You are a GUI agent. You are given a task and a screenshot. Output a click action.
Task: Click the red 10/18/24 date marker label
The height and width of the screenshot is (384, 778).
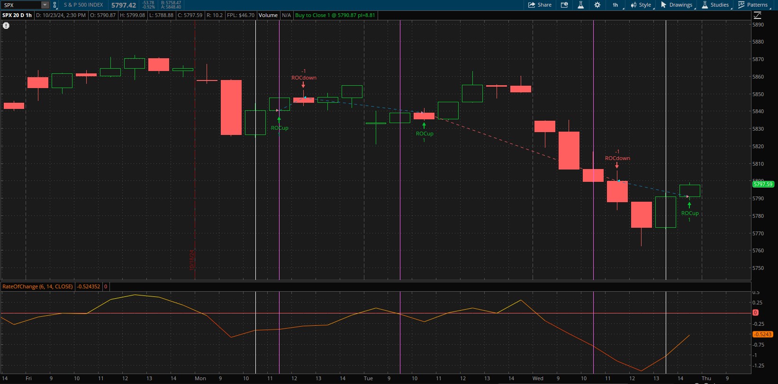192,259
